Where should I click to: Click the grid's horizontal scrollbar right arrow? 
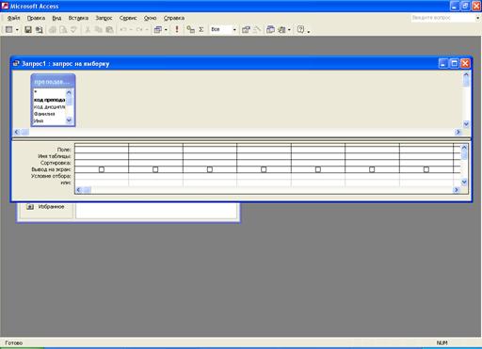pyautogui.click(x=457, y=190)
